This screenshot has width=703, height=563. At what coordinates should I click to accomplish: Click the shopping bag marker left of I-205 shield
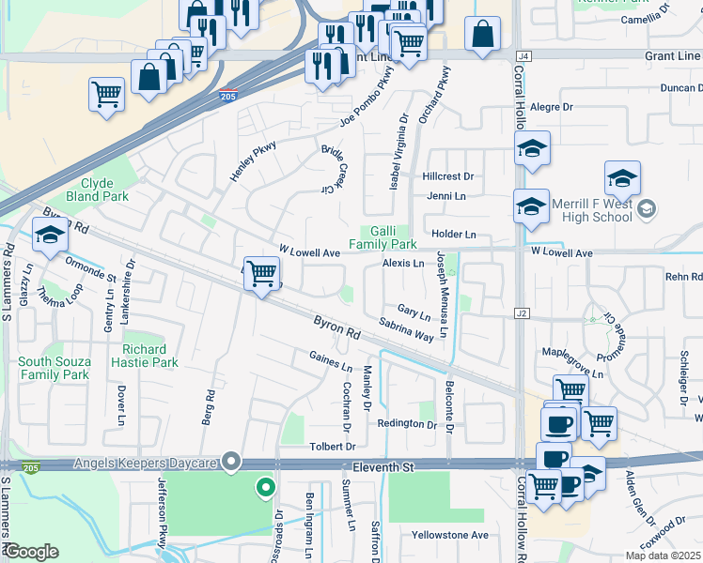pos(149,78)
